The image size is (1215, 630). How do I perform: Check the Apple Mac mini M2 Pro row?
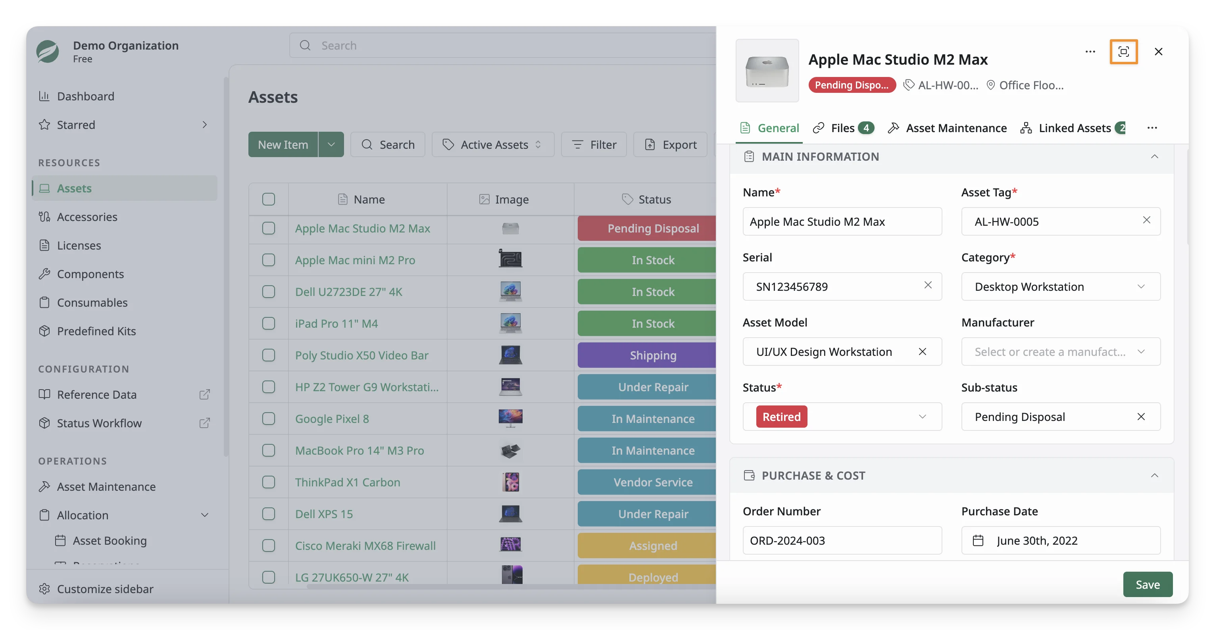tap(268, 260)
